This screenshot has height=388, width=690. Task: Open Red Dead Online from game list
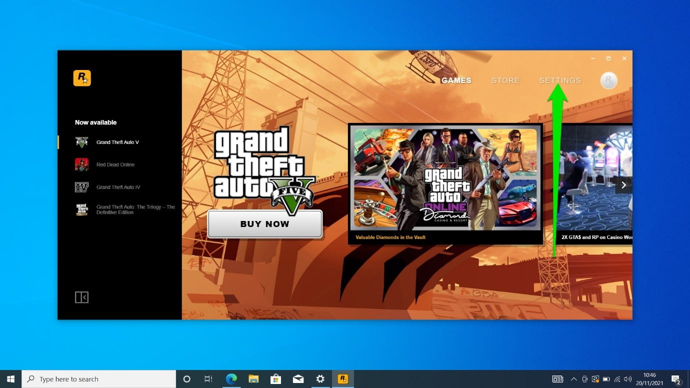coord(115,164)
